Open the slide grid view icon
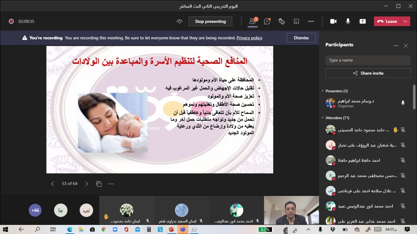The height and width of the screenshot is (234, 417). pos(99,184)
